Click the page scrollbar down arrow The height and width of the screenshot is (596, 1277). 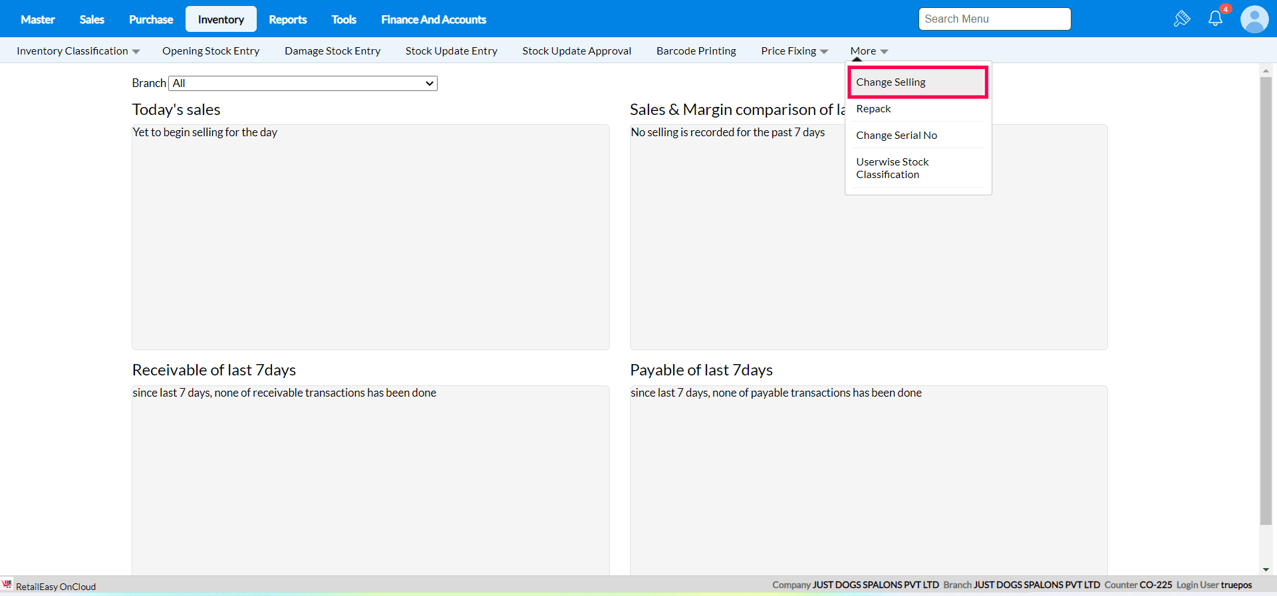tap(1266, 569)
